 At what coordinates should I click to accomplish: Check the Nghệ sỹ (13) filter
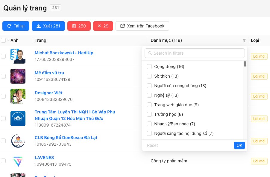point(149,95)
